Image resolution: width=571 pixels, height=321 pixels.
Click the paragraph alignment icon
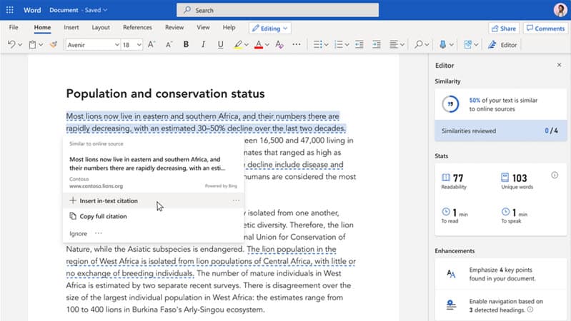[394, 44]
